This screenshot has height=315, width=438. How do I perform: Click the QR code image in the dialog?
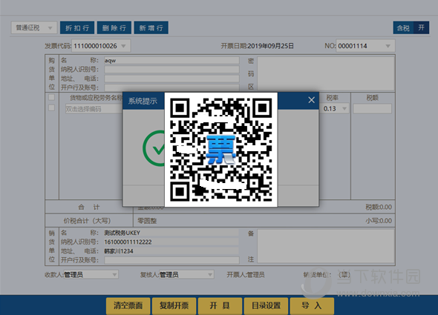point(221,150)
